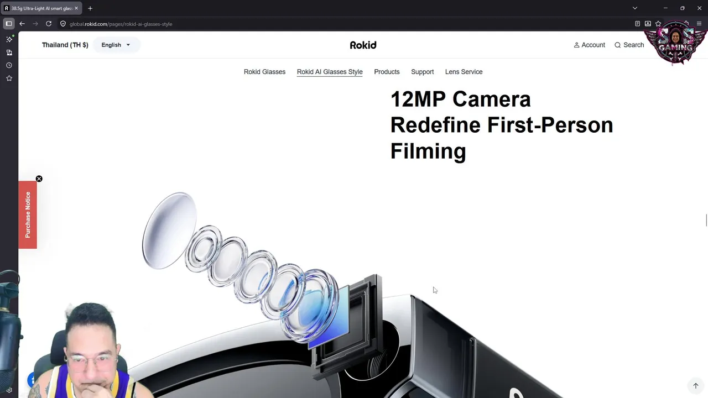This screenshot has width=708, height=398.
Task: Go back to the previous page
Action: click(22, 24)
